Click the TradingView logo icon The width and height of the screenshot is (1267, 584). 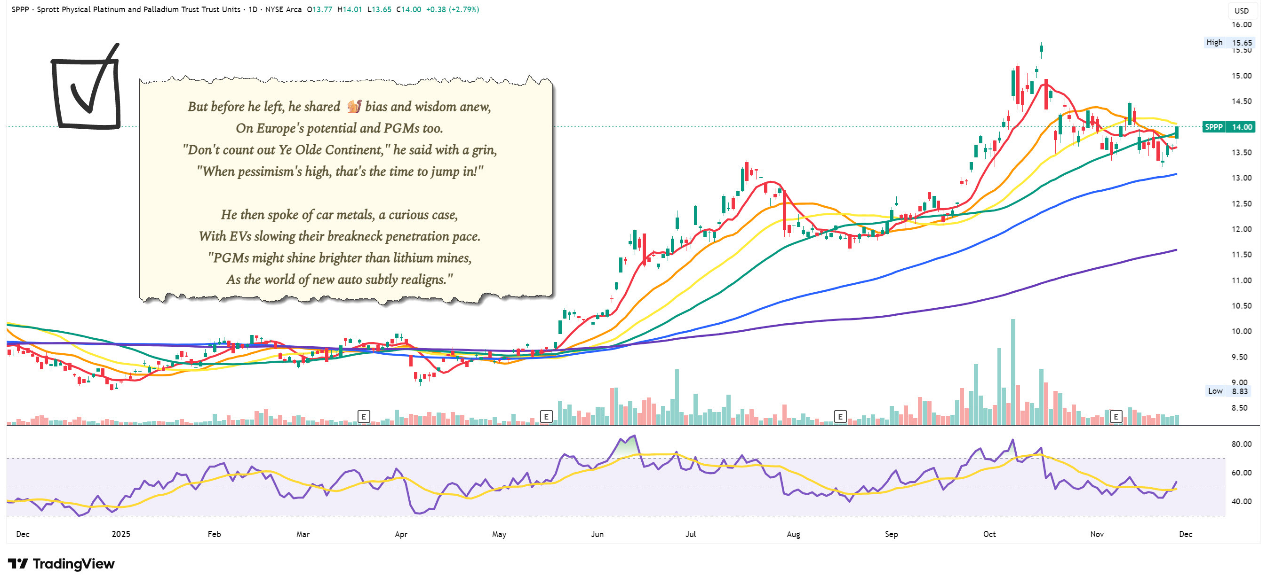point(18,564)
